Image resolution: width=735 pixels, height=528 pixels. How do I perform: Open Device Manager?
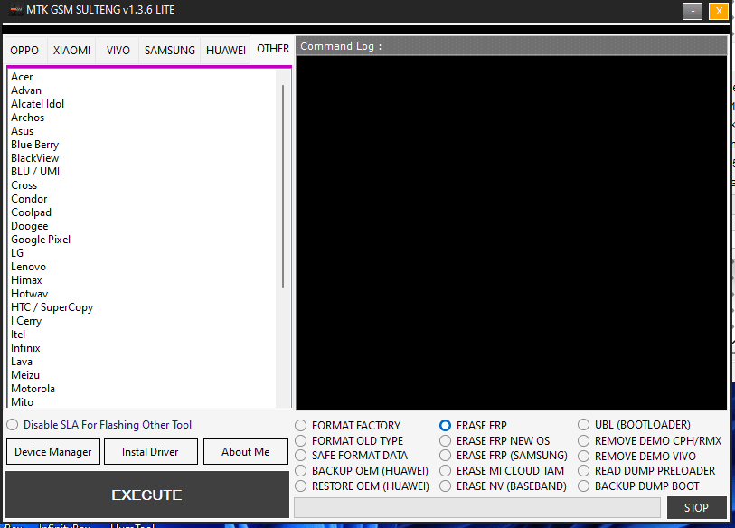click(x=52, y=451)
